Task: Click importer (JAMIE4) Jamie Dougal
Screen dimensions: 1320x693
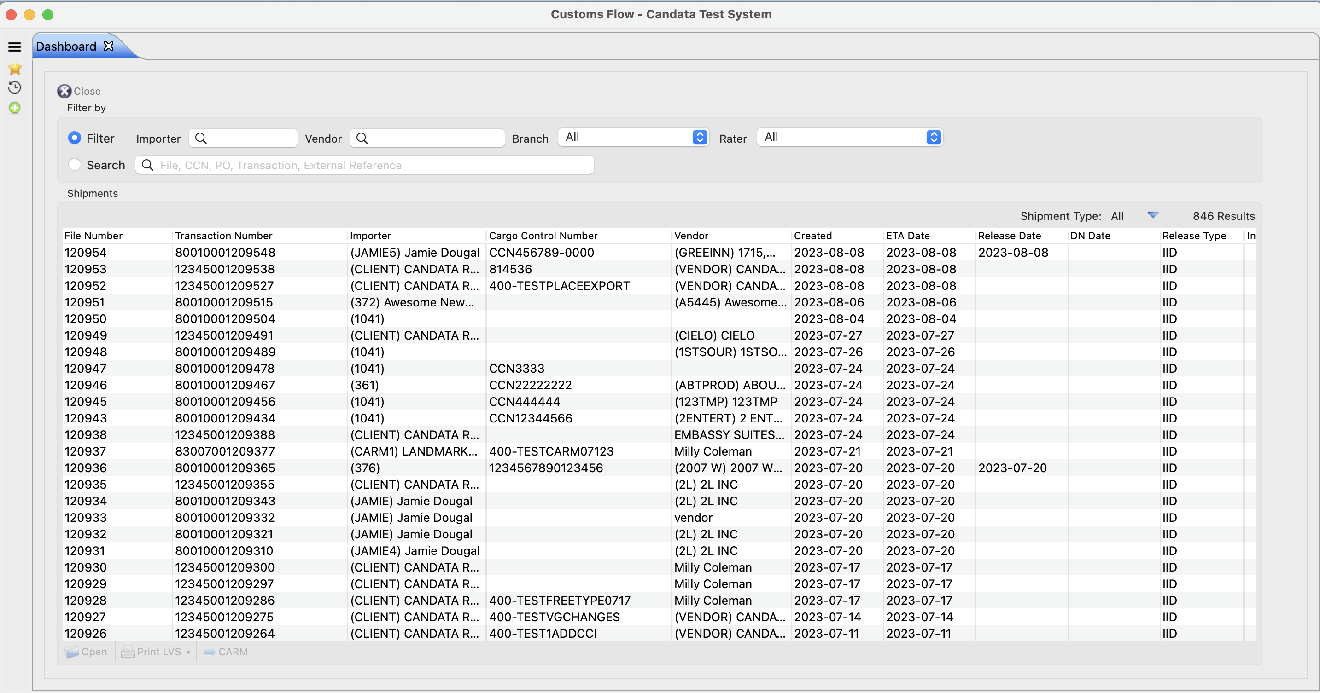Action: point(415,551)
